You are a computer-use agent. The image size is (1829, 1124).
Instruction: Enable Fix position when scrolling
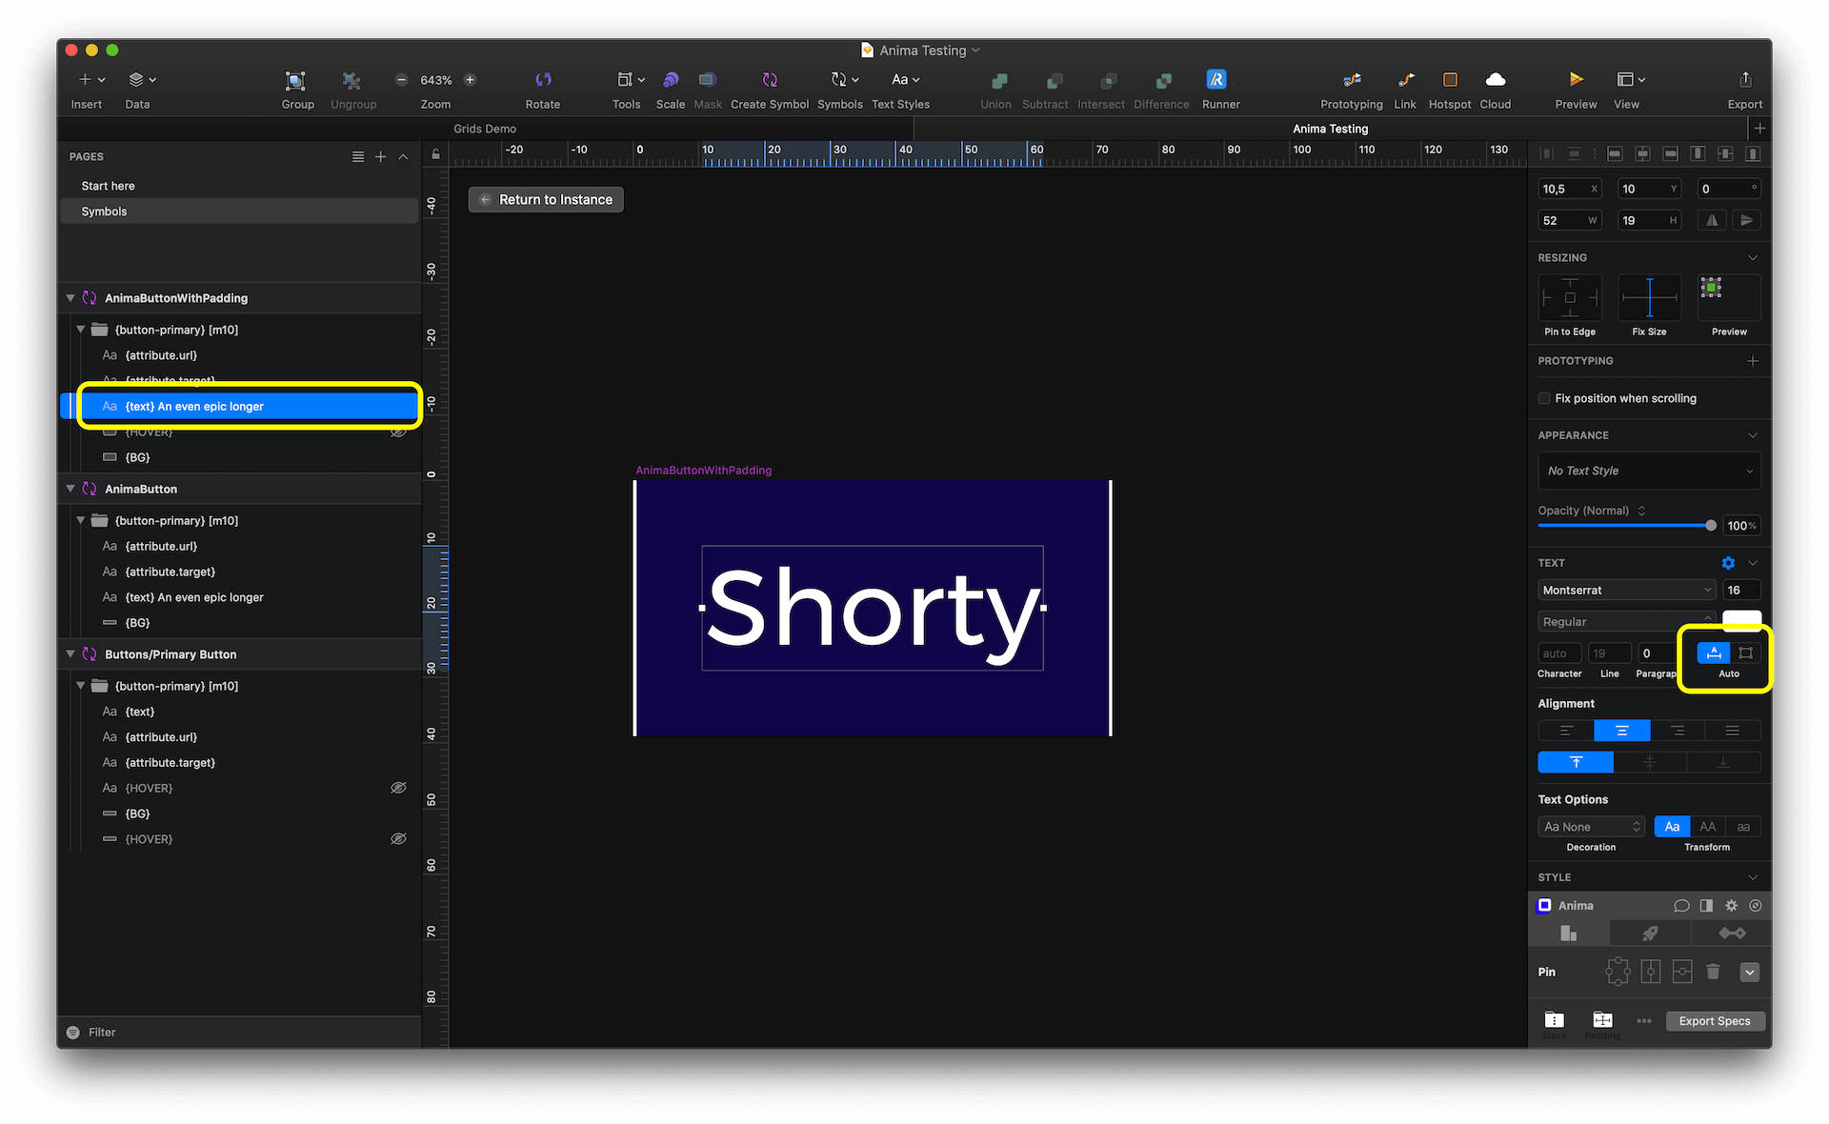pos(1544,398)
